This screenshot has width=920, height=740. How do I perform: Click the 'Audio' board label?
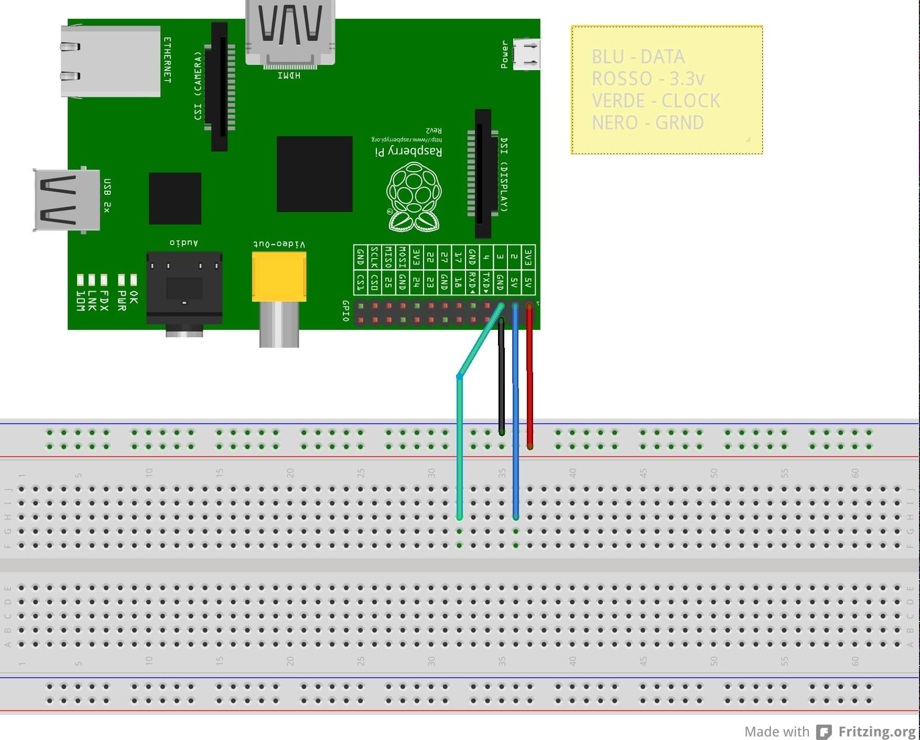(x=184, y=242)
